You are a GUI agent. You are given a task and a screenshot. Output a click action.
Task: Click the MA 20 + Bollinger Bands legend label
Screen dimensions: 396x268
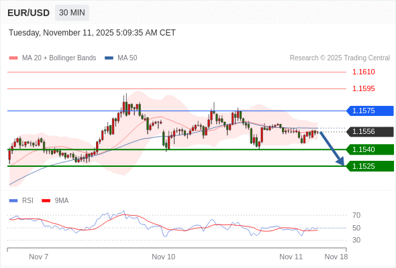[59, 58]
